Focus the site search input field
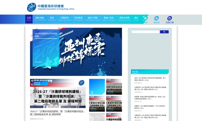The height and width of the screenshot is (121, 202). 145,32
